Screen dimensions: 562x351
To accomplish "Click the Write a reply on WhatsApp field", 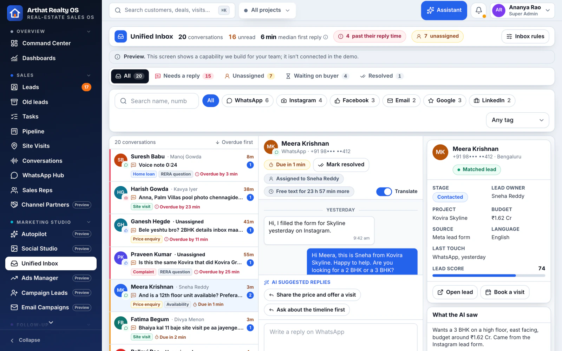I will pyautogui.click(x=340, y=337).
